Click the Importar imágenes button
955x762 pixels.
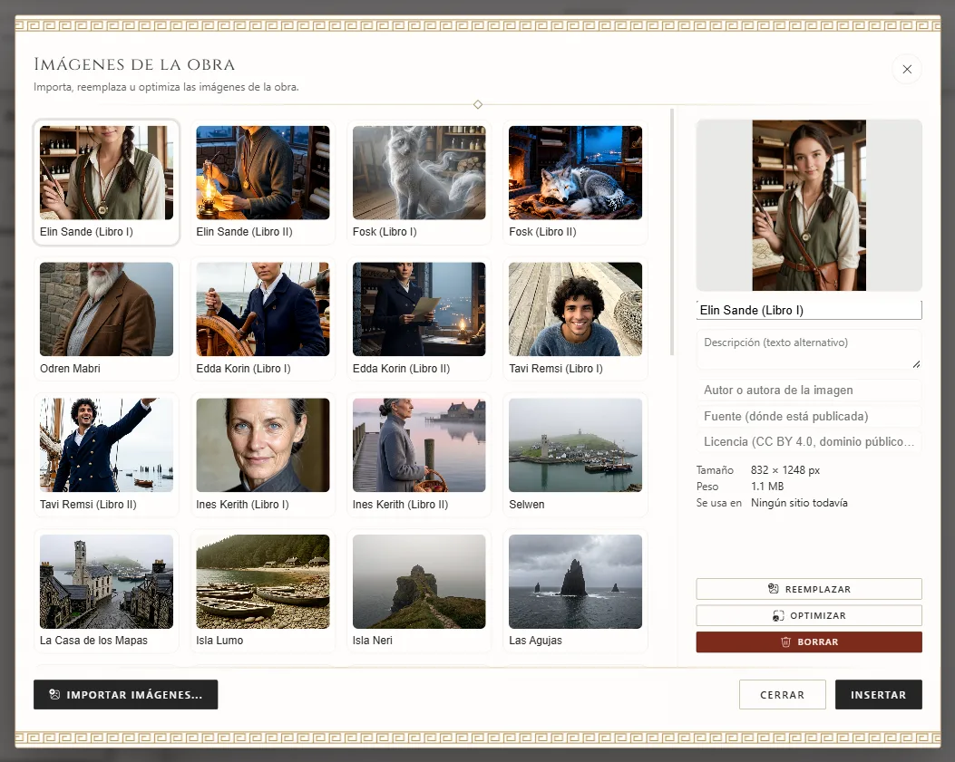click(125, 694)
